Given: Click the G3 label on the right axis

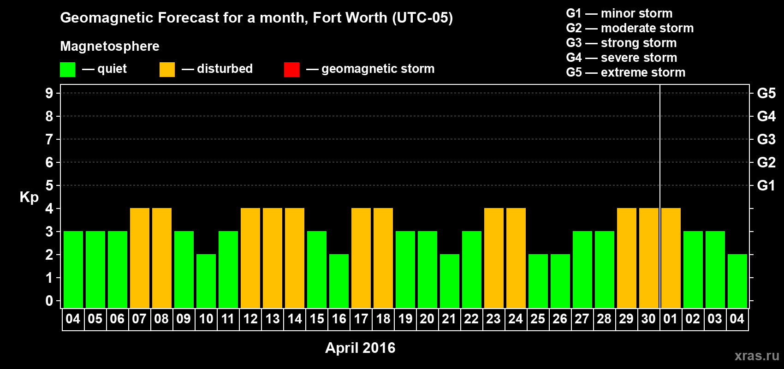Looking at the screenshot, I should point(766,139).
